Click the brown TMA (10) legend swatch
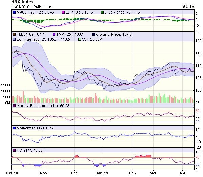Image resolution: width=203 pixels, height=177 pixels. pos(14,34)
